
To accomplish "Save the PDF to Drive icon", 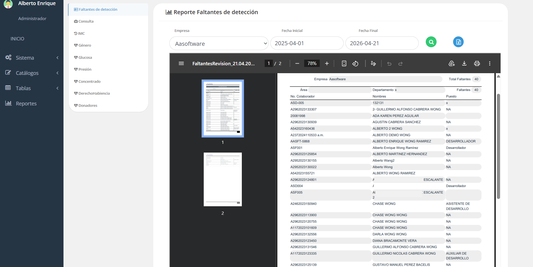I will coord(452,64).
